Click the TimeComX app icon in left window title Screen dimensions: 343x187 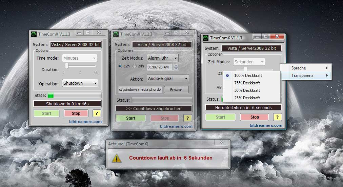(34, 34)
